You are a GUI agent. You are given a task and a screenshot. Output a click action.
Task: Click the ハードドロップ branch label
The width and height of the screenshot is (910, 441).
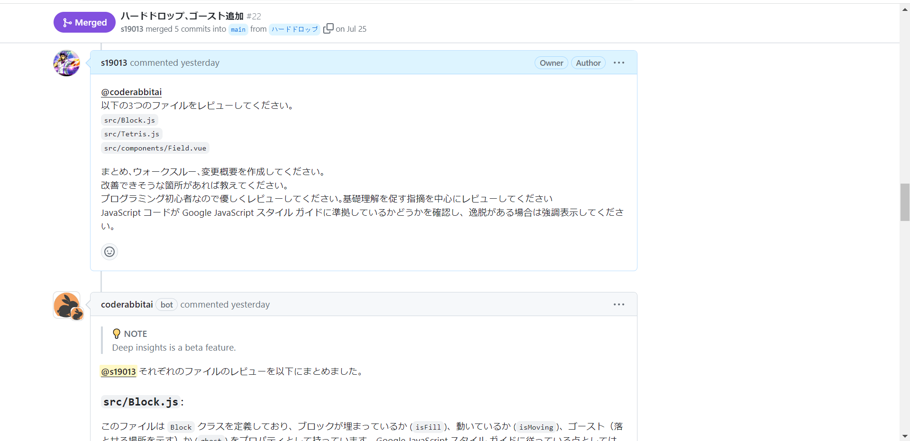pyautogui.click(x=294, y=29)
